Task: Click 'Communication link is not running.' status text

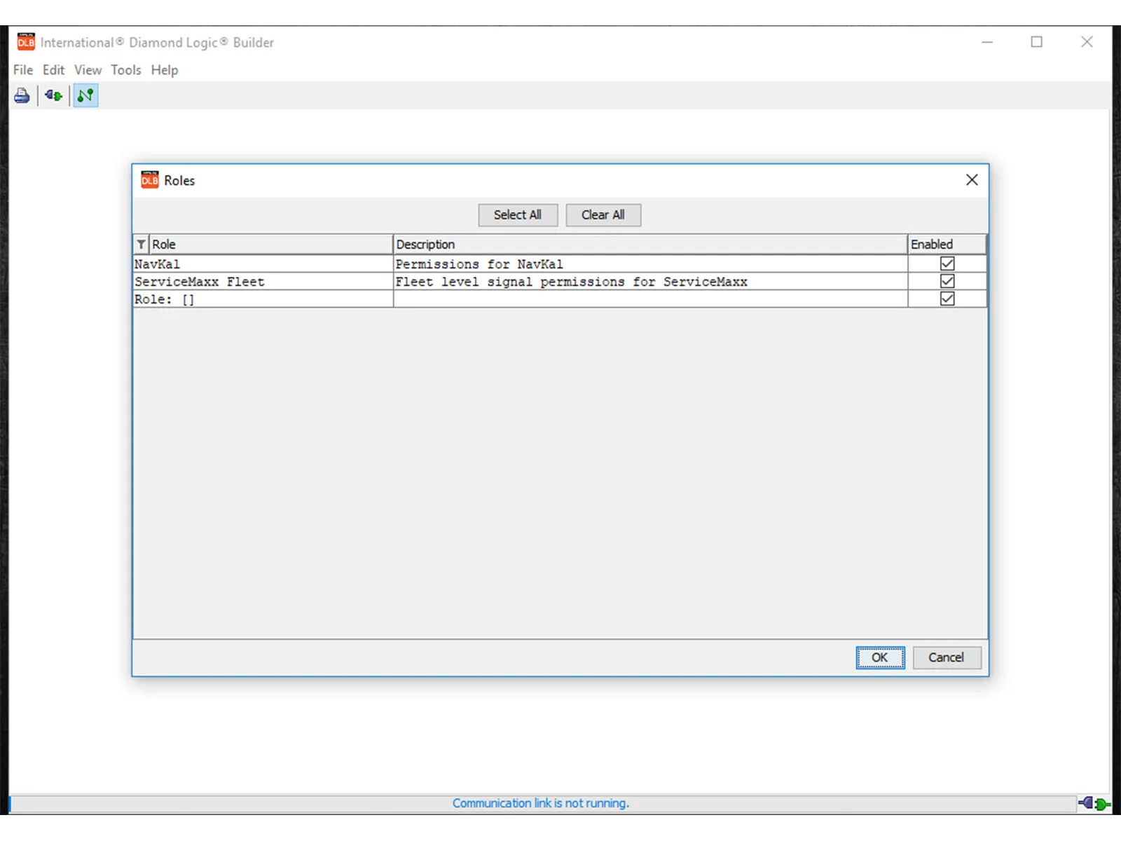Action: [x=540, y=803]
